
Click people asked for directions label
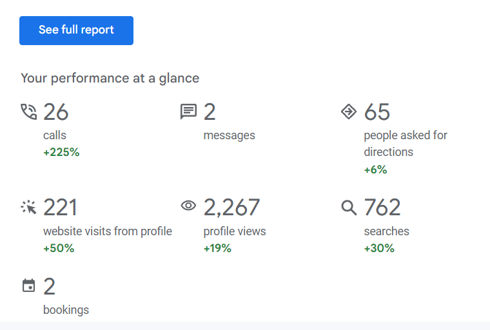point(406,144)
